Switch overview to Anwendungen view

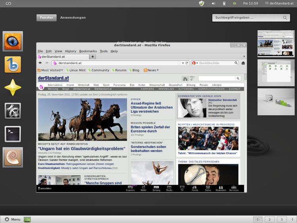[x=73, y=18]
